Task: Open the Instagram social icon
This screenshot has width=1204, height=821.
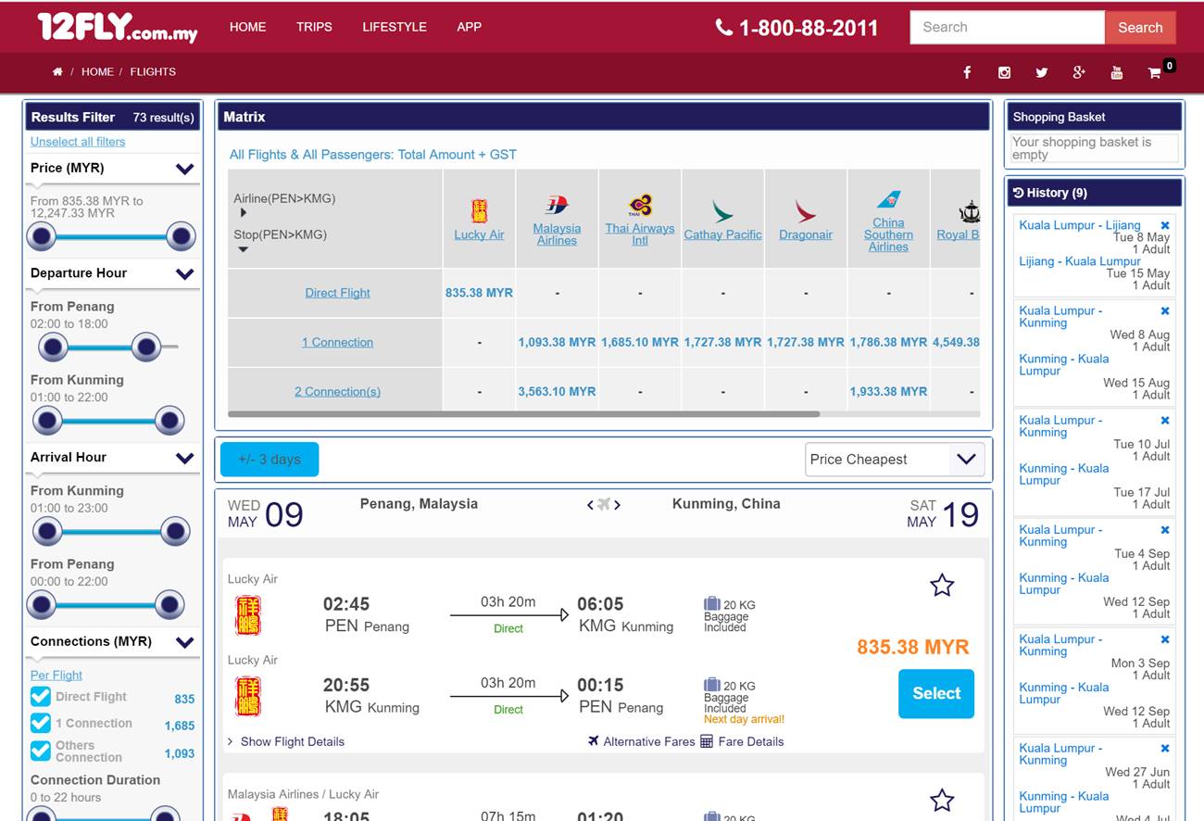Action: click(x=1004, y=72)
